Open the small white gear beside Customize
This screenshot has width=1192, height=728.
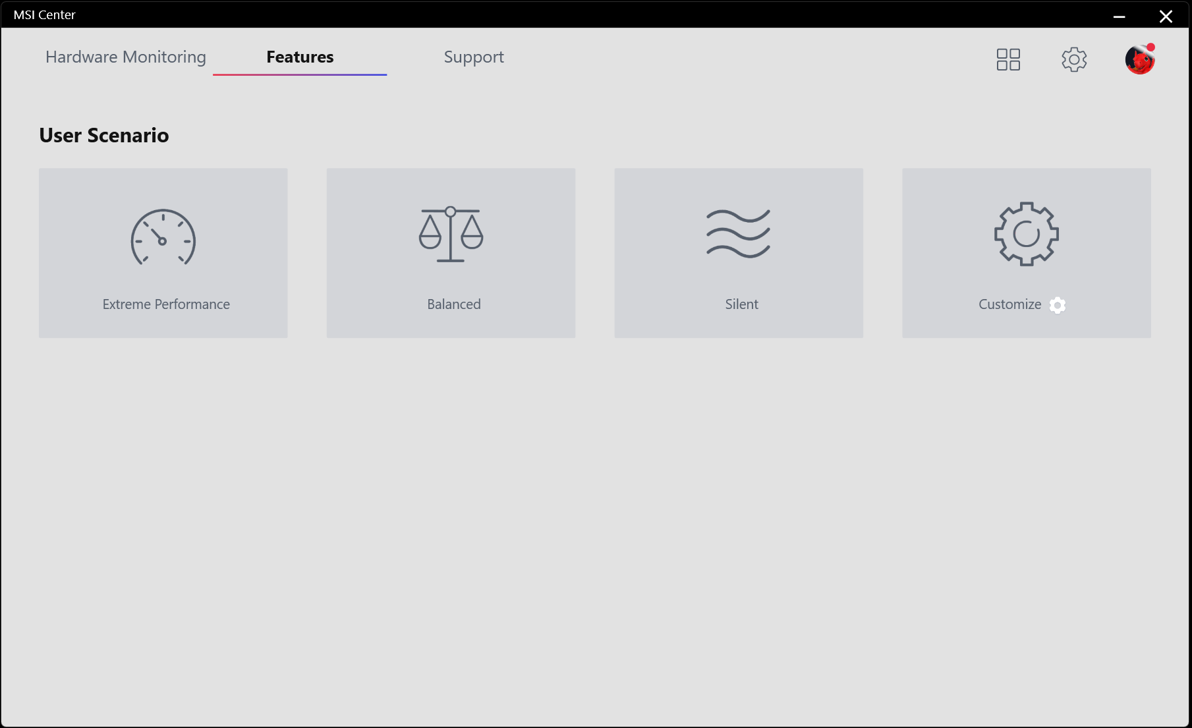[x=1057, y=305]
